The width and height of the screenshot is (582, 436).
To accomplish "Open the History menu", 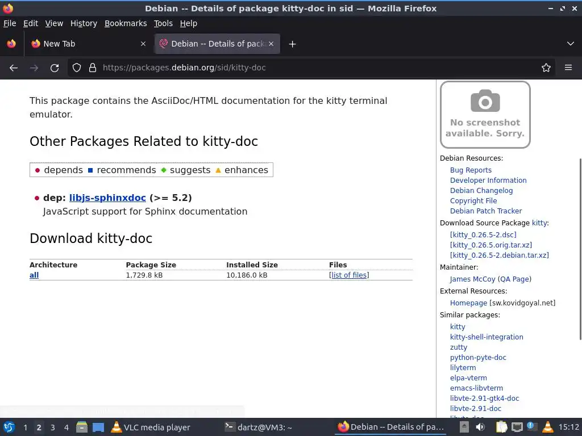I will [84, 23].
